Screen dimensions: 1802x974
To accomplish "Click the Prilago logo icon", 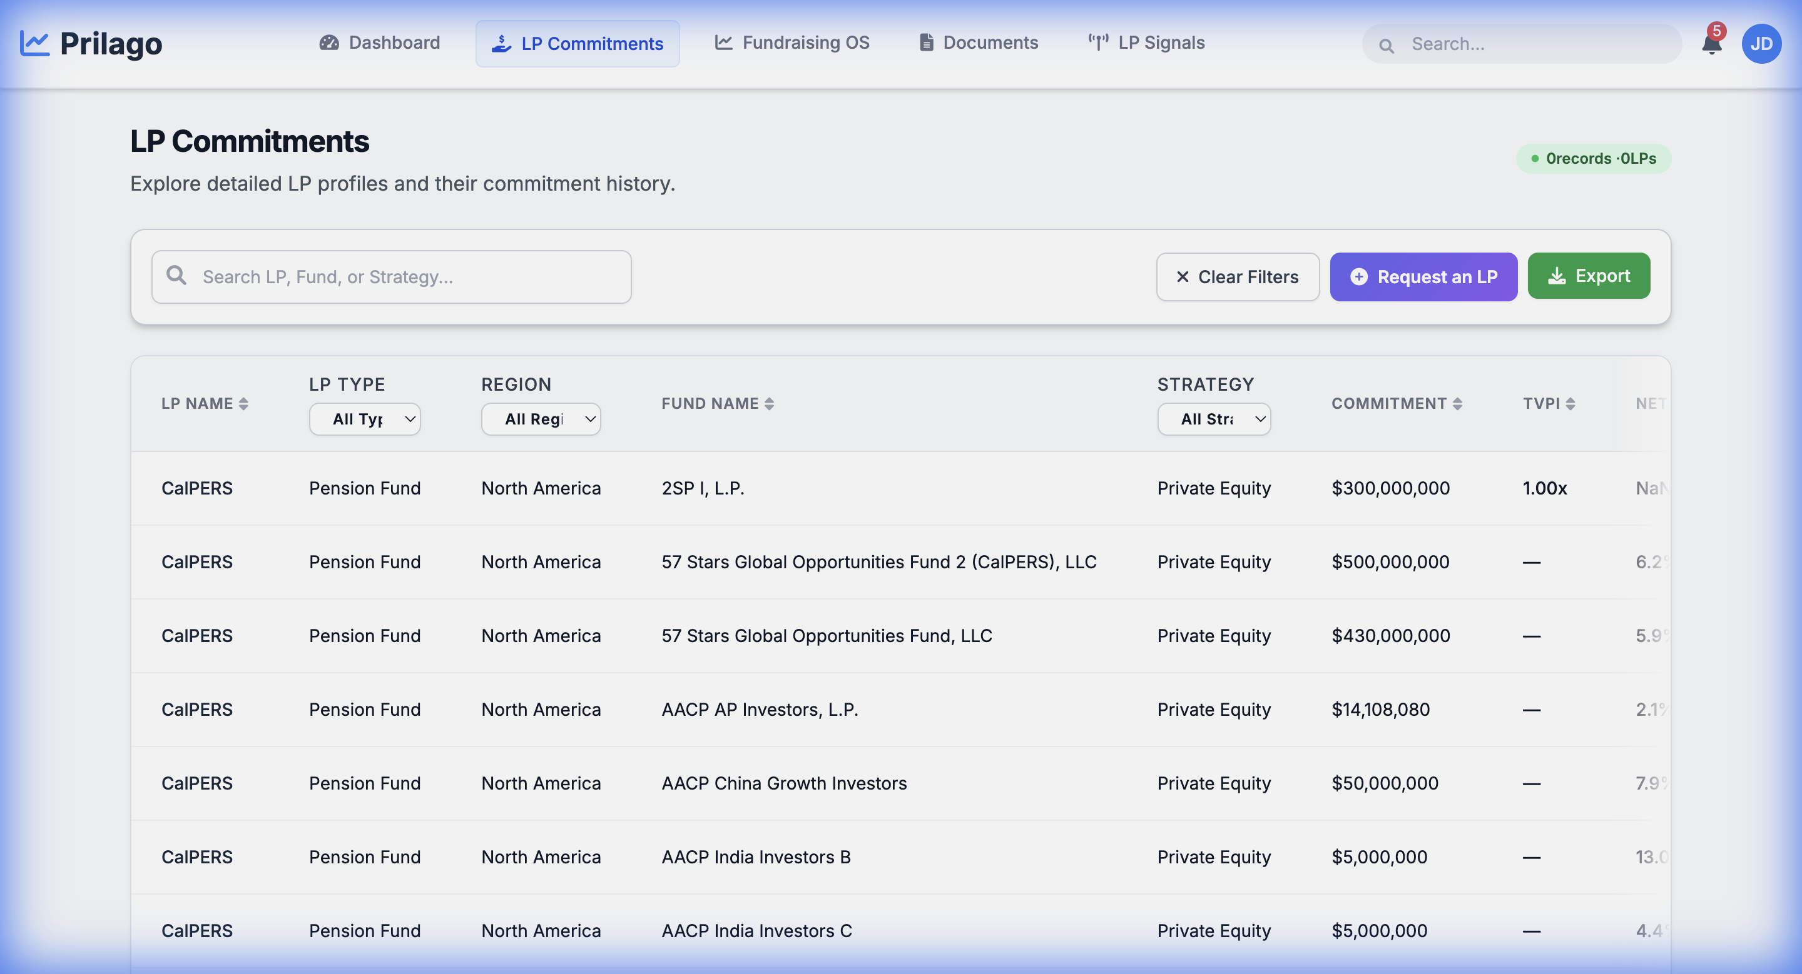I will (34, 42).
